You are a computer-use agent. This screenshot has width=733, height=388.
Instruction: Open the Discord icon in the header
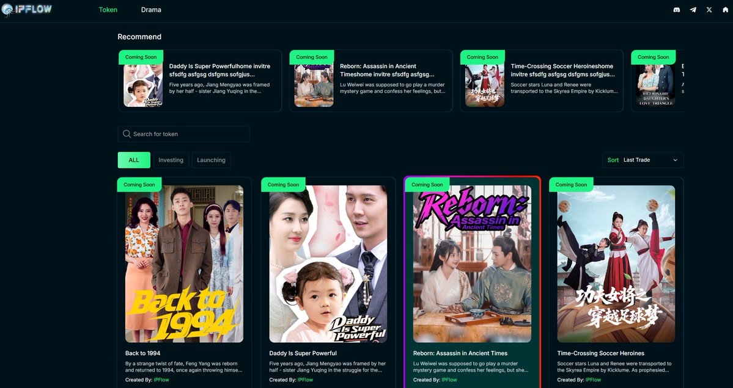point(676,10)
